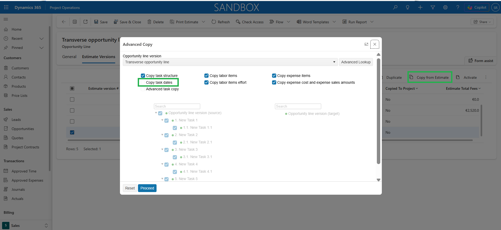
Task: Click the Proceed button
Action: tap(147, 188)
